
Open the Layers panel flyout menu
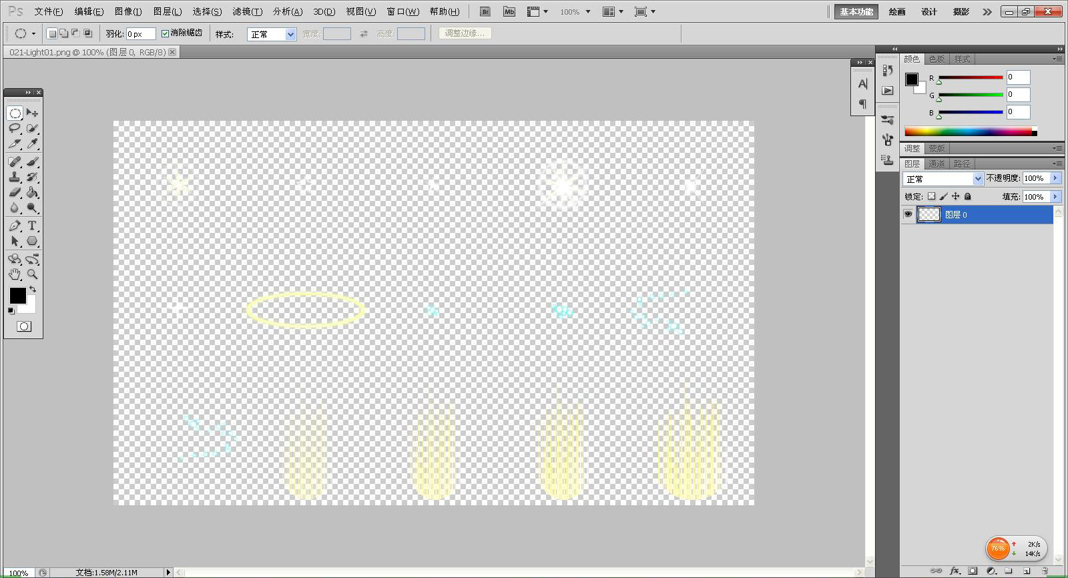point(1057,164)
